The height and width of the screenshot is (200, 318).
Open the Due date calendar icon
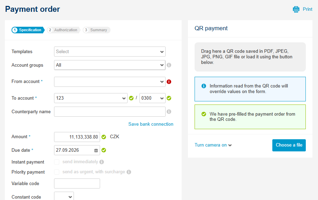click(x=96, y=150)
